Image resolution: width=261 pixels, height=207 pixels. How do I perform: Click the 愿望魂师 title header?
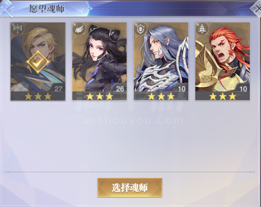(47, 9)
